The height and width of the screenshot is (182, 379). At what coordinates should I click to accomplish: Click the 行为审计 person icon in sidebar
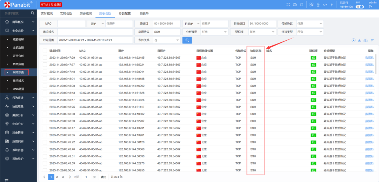(7, 97)
